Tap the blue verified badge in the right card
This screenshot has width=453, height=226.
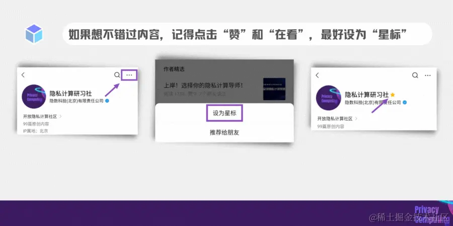point(405,102)
